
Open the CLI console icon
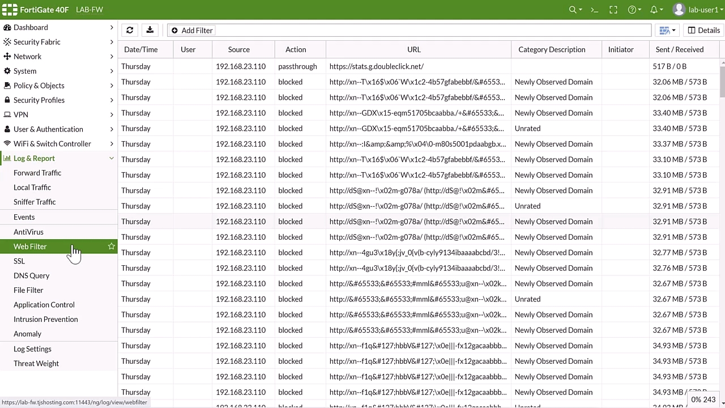[594, 10]
